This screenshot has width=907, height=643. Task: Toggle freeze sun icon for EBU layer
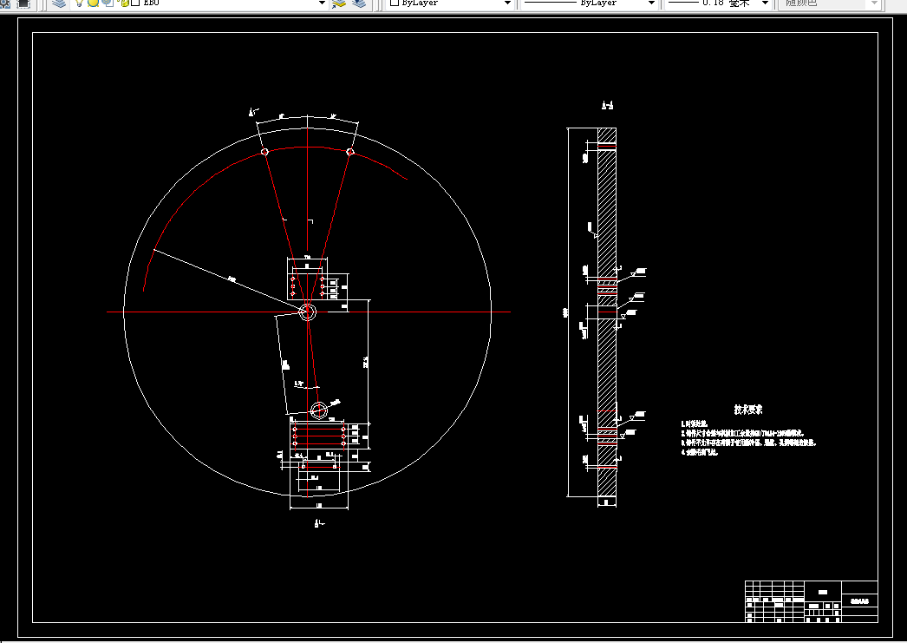coord(93,3)
